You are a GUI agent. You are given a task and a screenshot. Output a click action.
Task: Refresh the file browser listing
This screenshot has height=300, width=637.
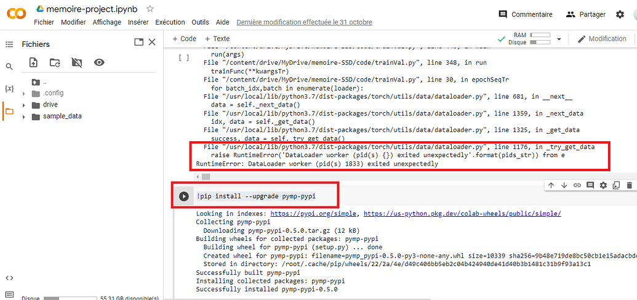(55, 62)
